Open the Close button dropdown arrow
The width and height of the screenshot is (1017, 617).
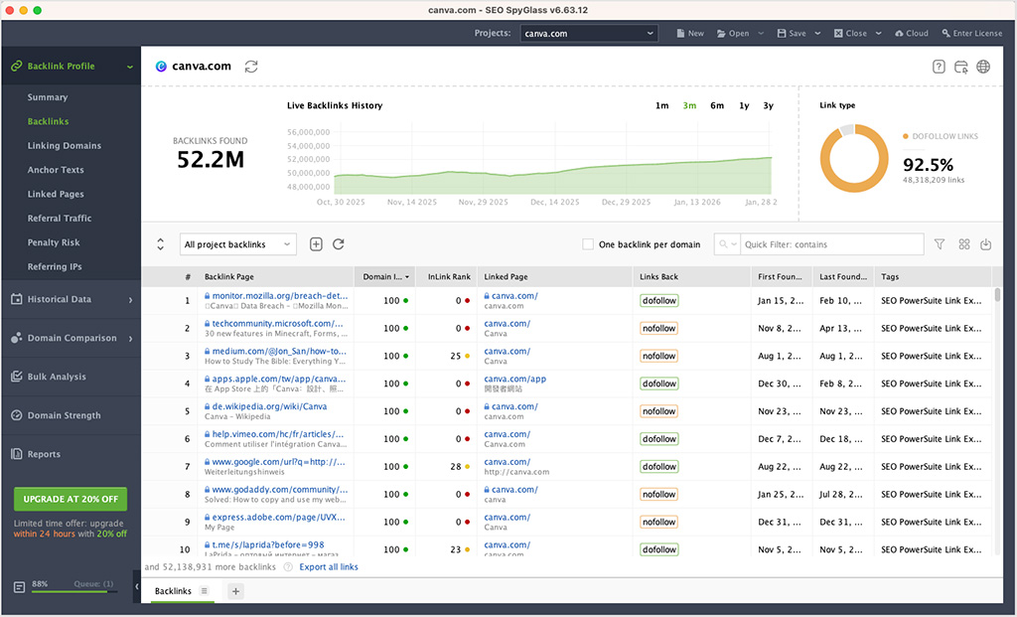pos(878,33)
